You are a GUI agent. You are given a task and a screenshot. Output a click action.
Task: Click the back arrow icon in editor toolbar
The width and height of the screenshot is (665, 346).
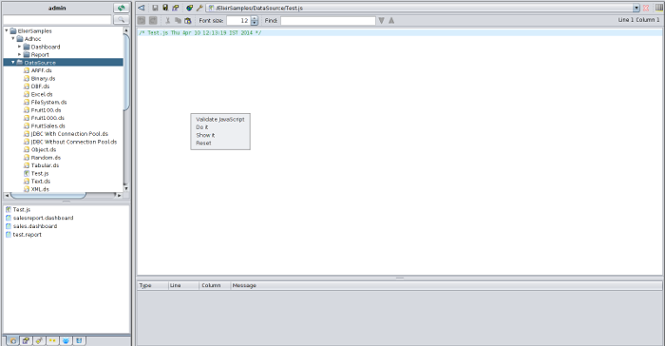pyautogui.click(x=142, y=8)
